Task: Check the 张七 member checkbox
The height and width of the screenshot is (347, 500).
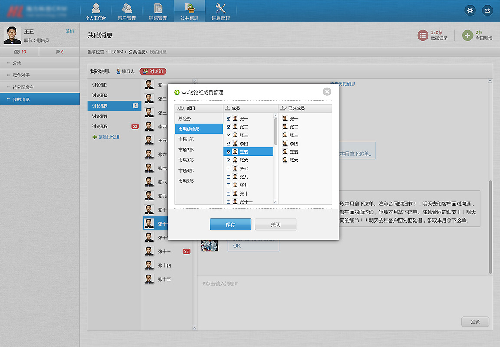Action: click(x=228, y=169)
